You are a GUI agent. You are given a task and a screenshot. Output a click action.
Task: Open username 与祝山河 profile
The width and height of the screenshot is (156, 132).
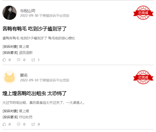28,11
